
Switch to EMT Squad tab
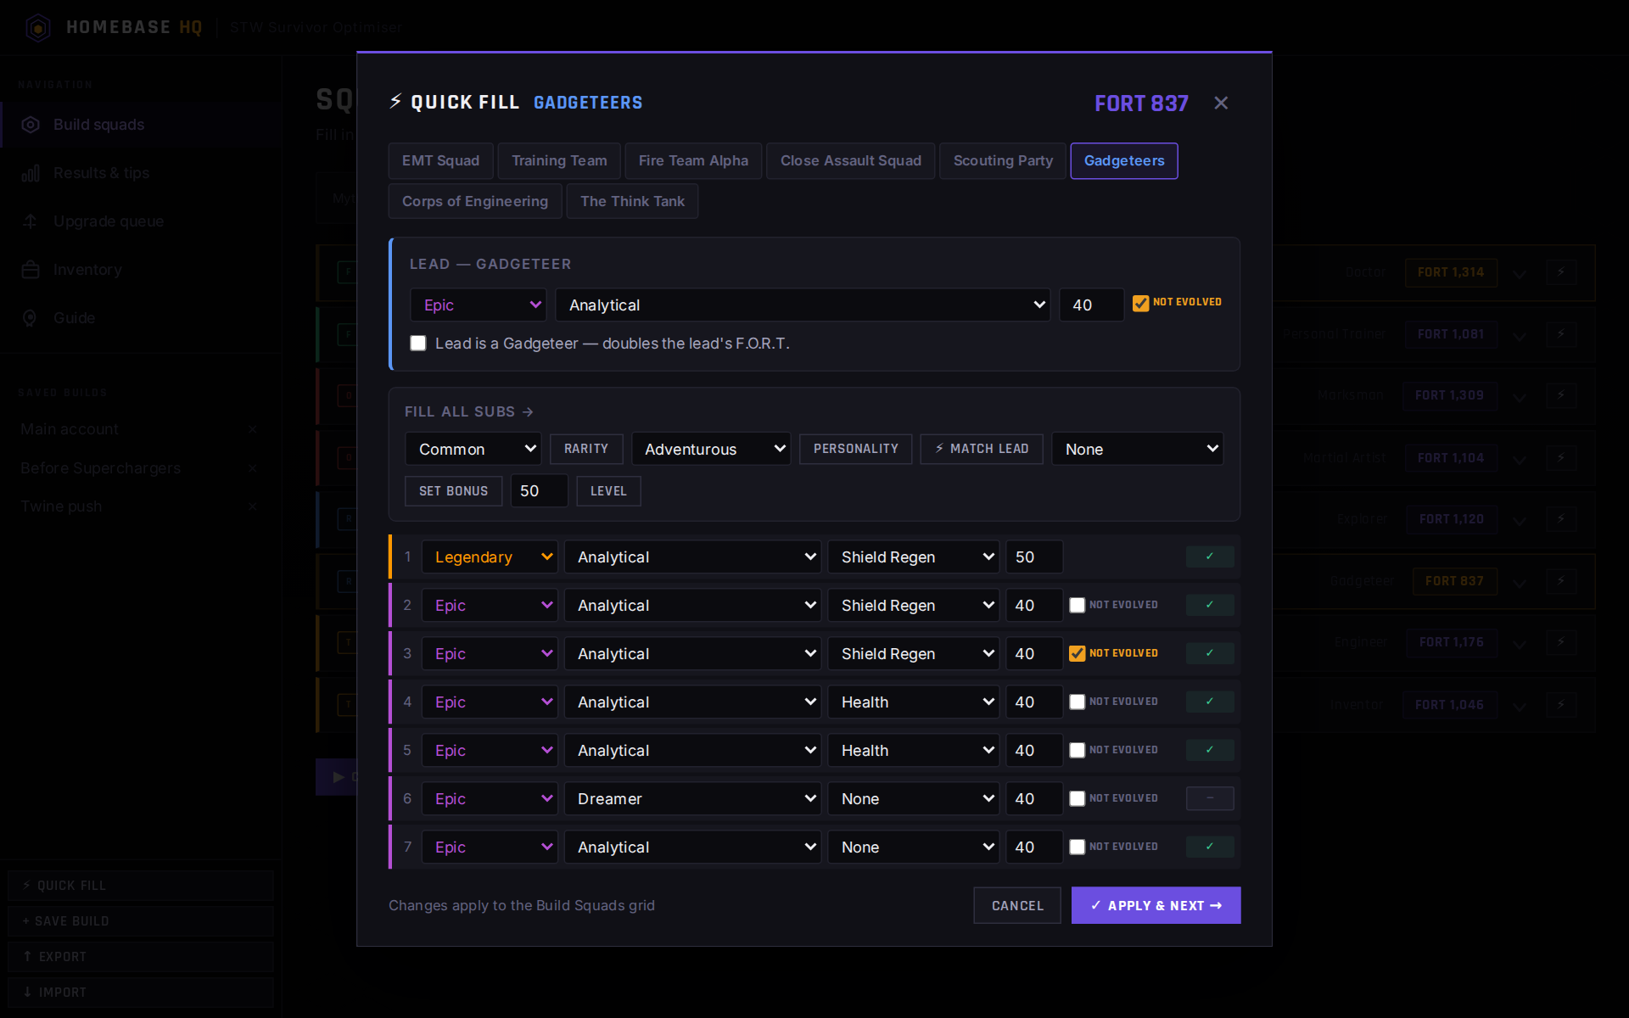click(440, 161)
